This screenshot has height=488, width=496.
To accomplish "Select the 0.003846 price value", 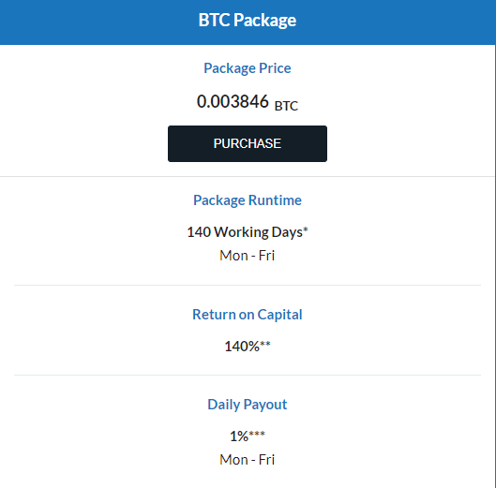I will (233, 101).
